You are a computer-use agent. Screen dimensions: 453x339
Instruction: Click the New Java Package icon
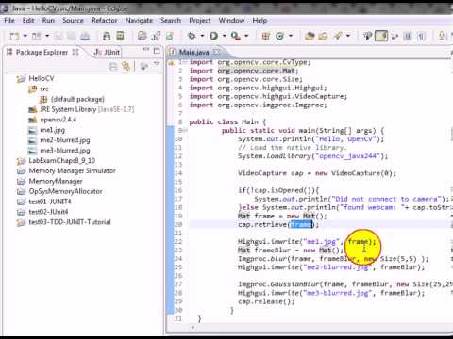266,36
